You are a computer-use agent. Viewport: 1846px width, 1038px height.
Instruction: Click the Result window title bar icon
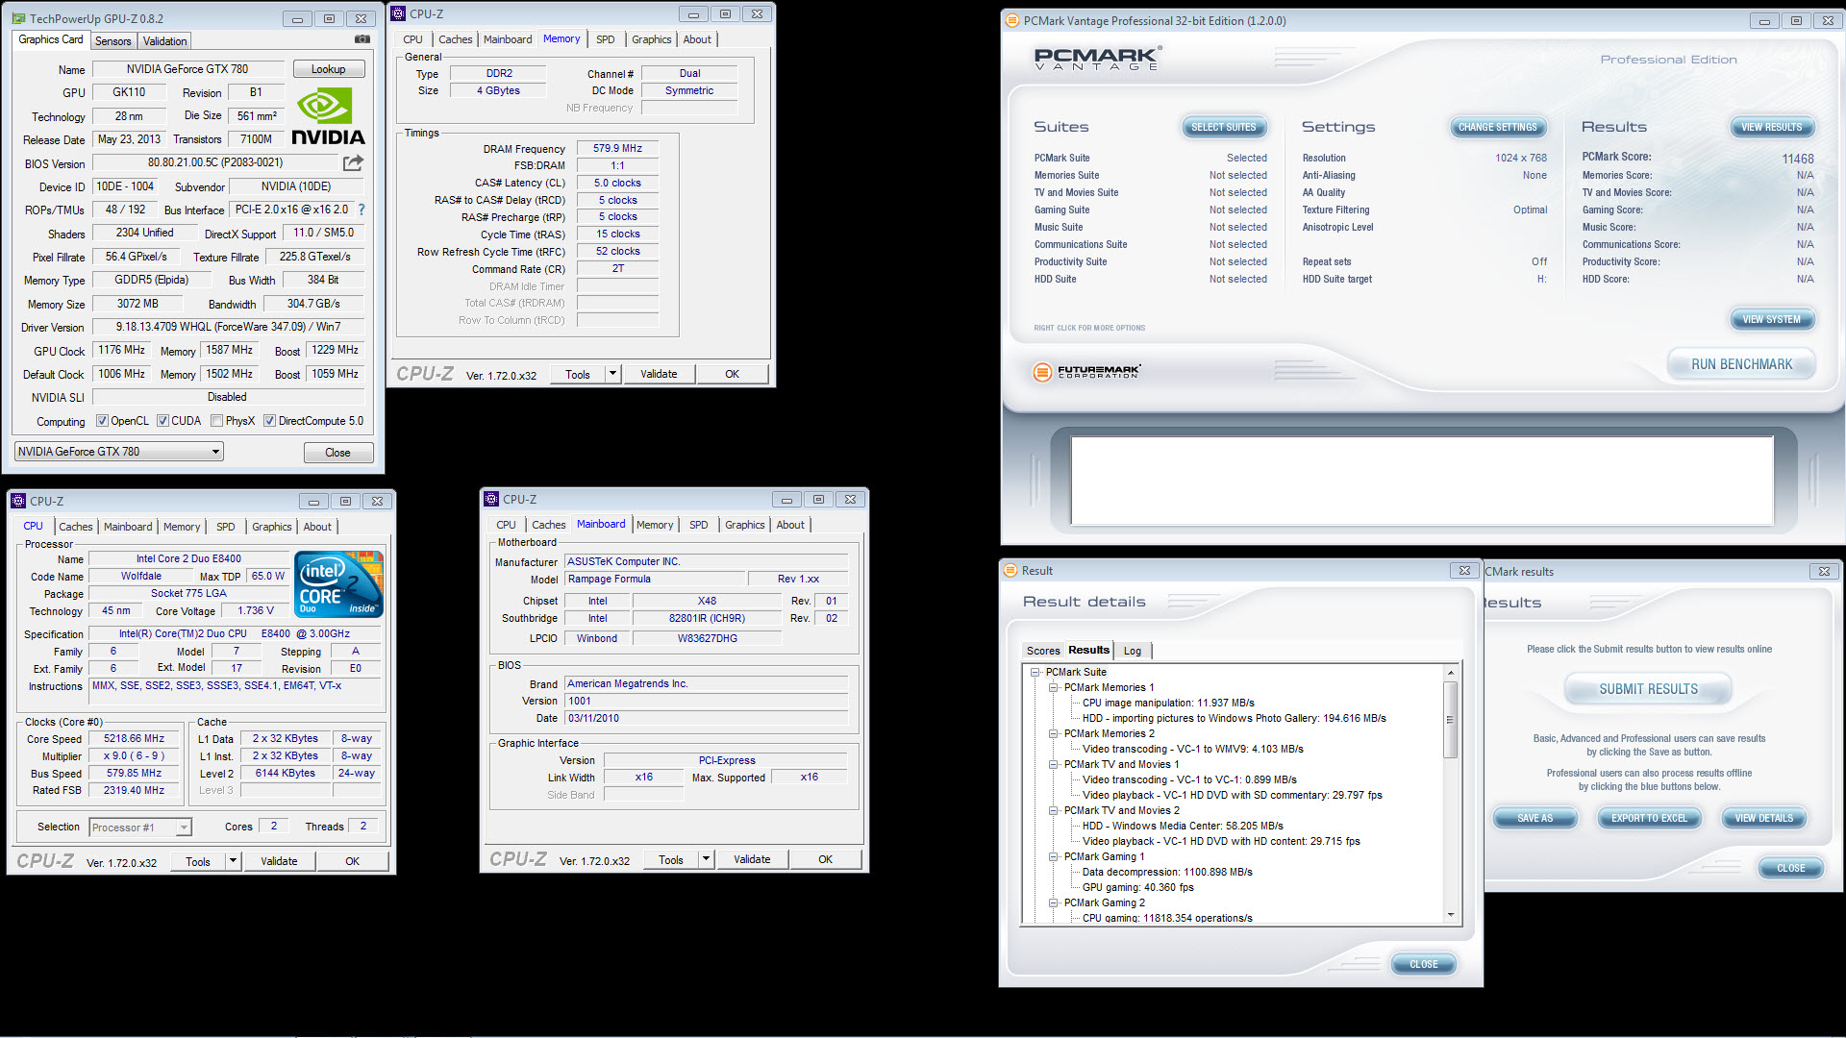[x=1010, y=570]
